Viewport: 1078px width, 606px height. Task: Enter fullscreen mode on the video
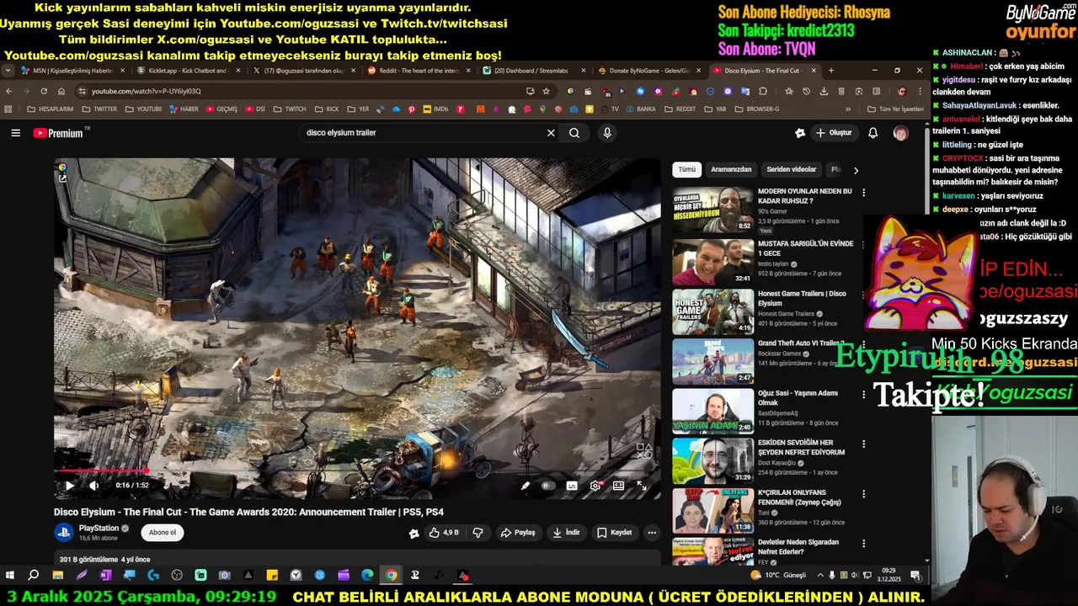pos(642,486)
